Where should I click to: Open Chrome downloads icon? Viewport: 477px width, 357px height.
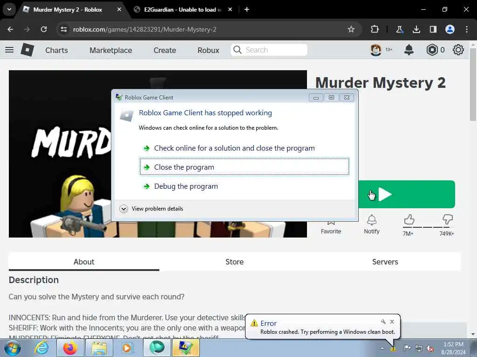(x=416, y=29)
